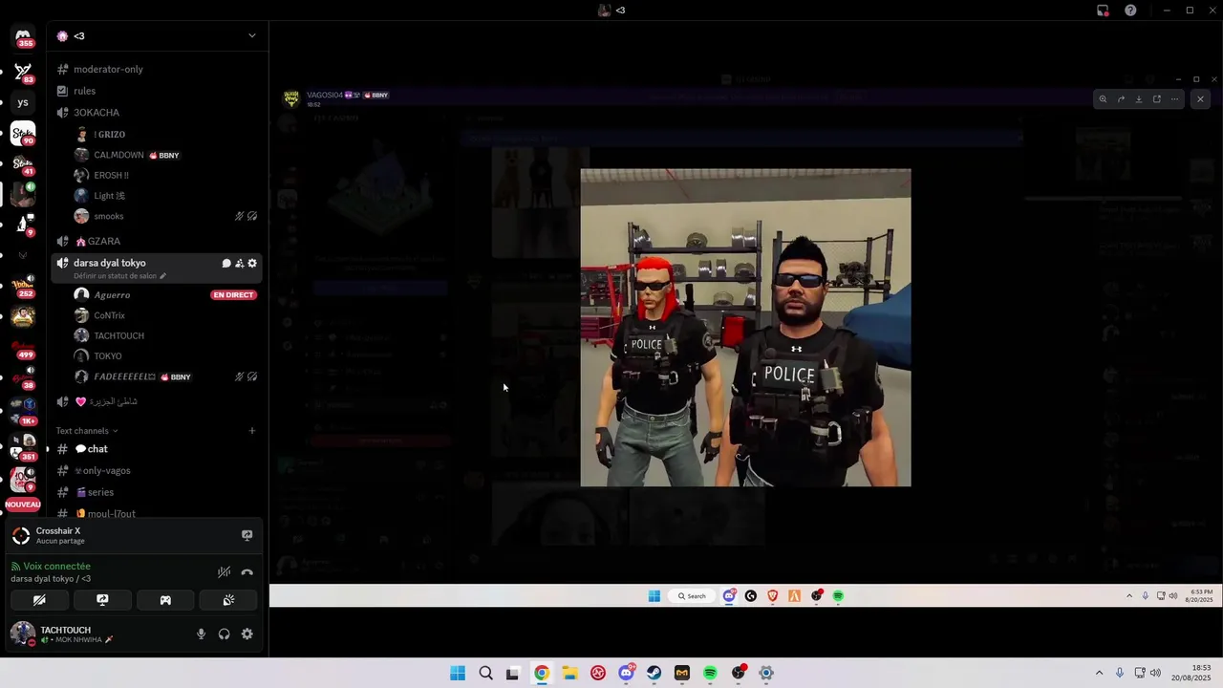Invite people to darsa dyal tokyo channel
The image size is (1223, 688).
click(240, 263)
